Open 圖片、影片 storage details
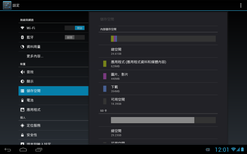Screen dimensions: 247x154 coord(158,76)
